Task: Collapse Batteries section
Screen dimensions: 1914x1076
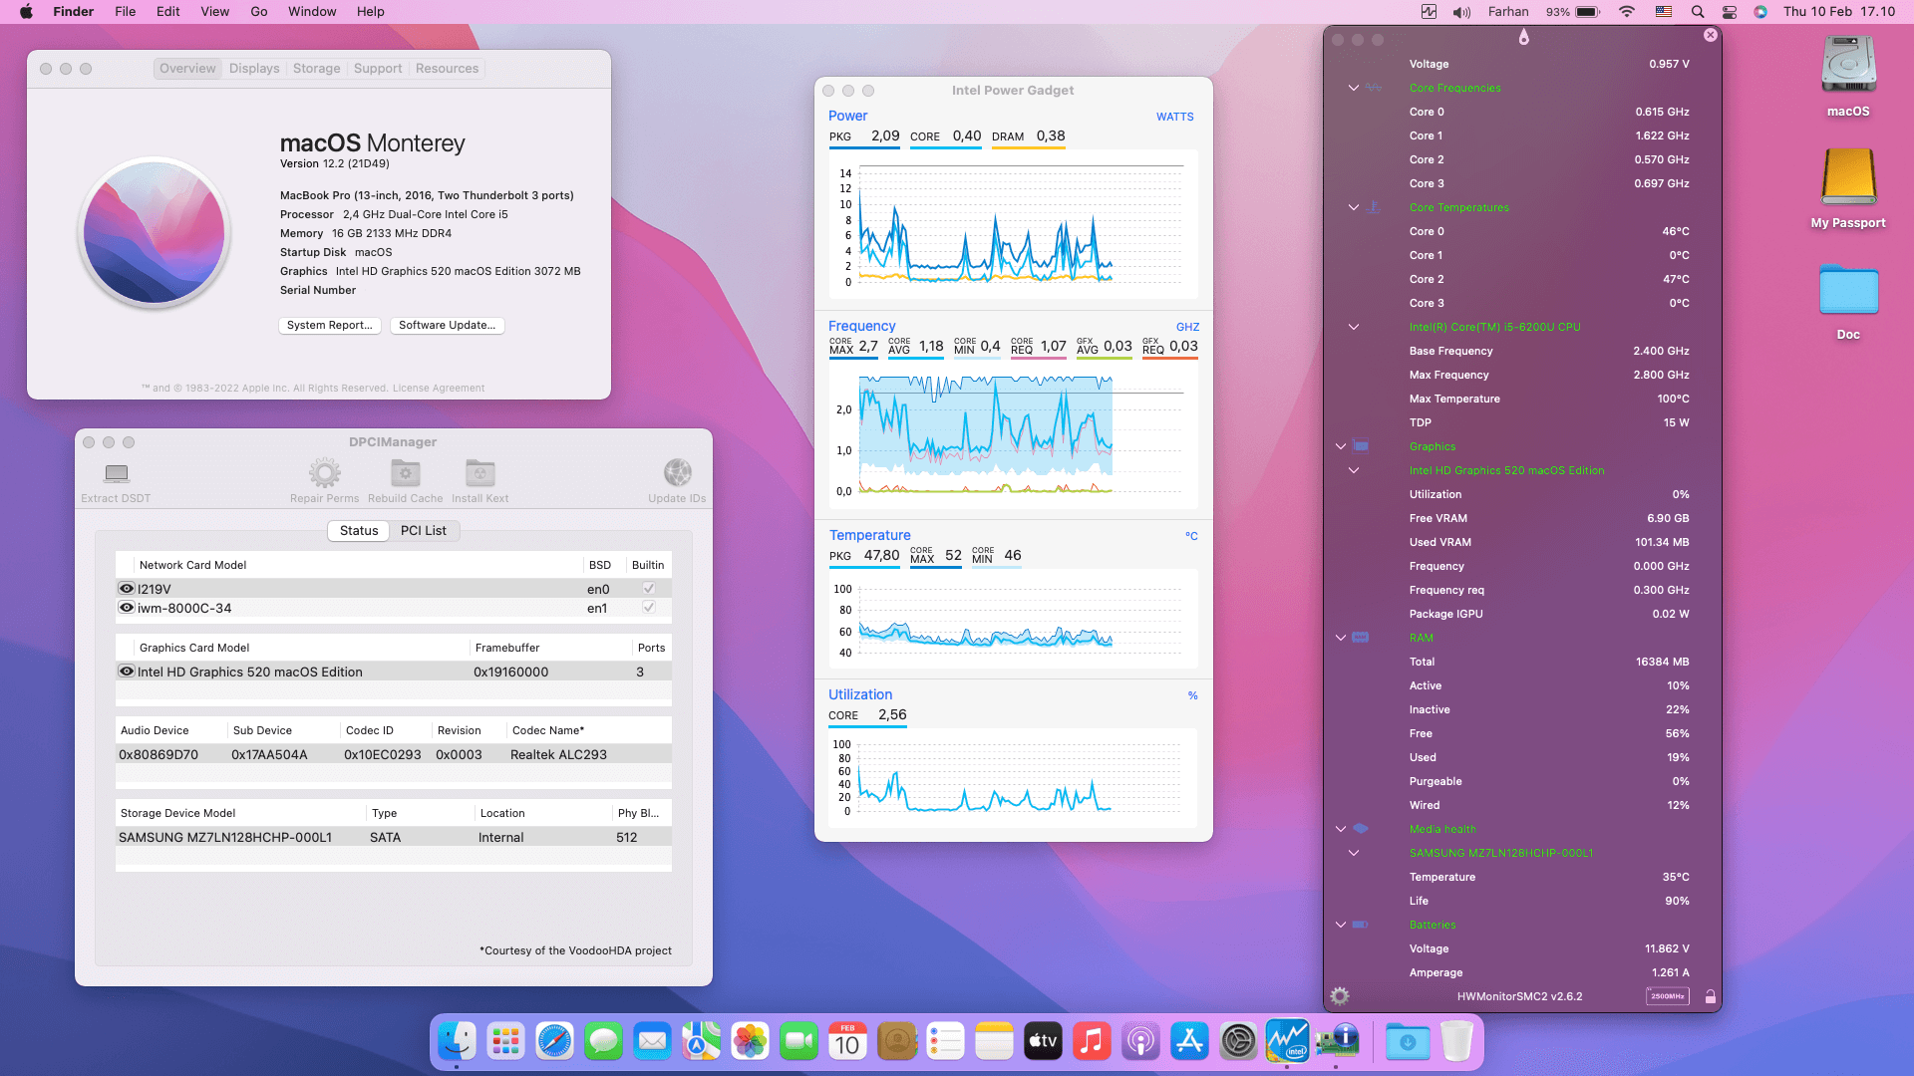Action: click(1341, 925)
